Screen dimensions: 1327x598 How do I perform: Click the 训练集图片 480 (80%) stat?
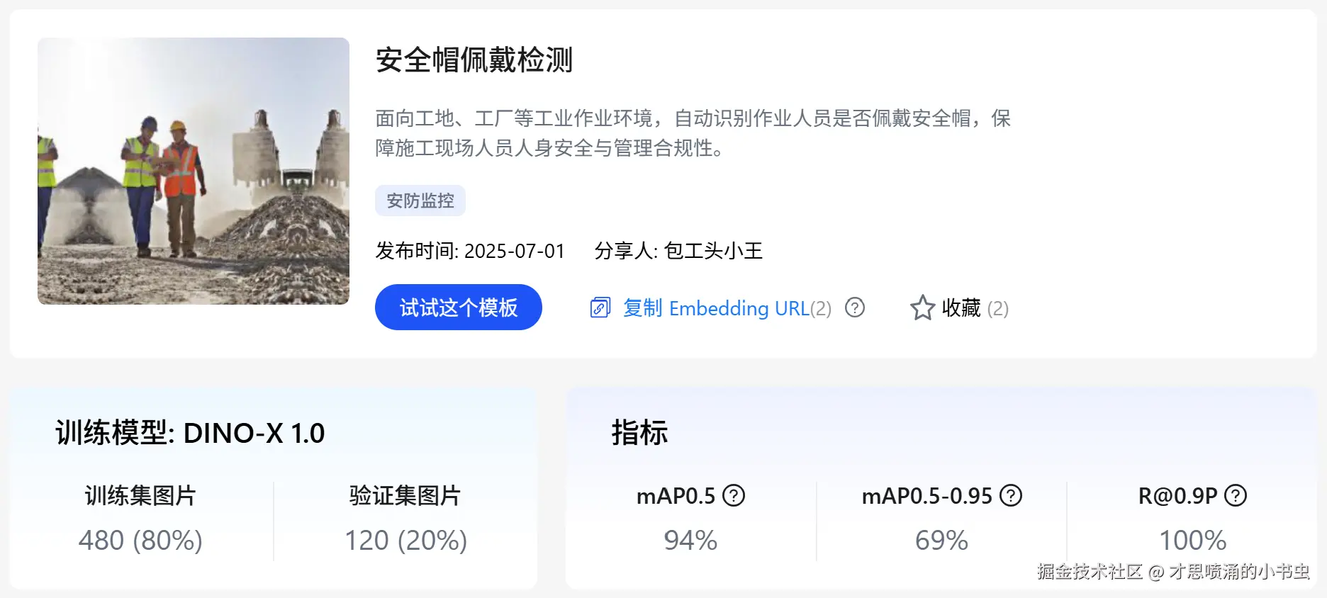[x=140, y=540]
